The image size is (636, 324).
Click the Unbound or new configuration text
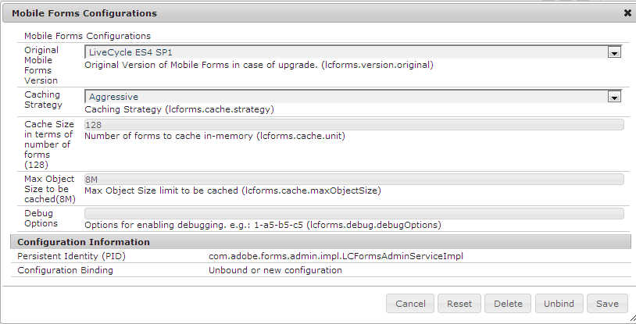point(275,270)
